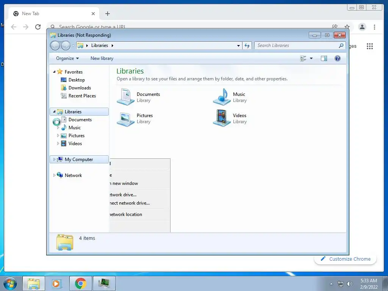Select Network in navigation pane
The image size is (388, 291).
[73, 175]
